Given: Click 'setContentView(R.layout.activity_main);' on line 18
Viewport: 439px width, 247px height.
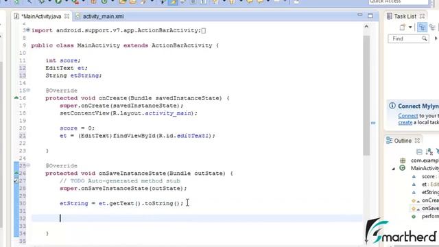Looking at the screenshot, I should coord(128,113).
